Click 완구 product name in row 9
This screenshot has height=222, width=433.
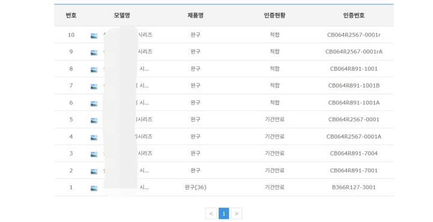tap(195, 52)
